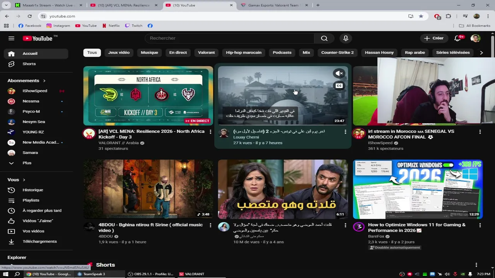
Task: Click the Créer button
Action: click(434, 38)
